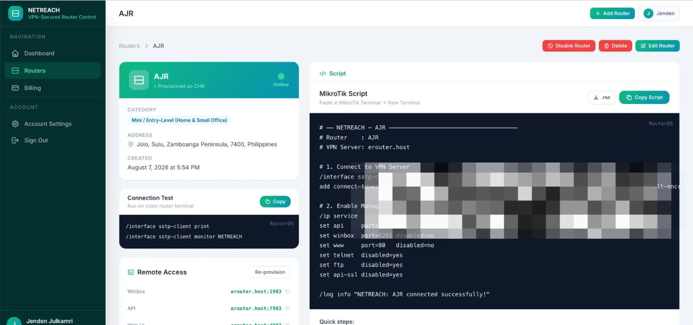Click the Provisioned on CHR label

(181, 86)
